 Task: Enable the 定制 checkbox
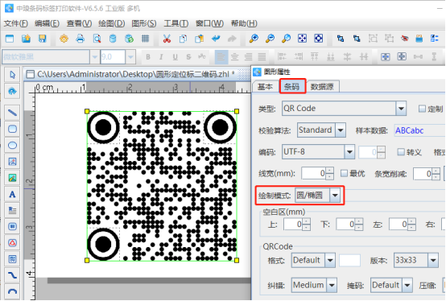422,109
